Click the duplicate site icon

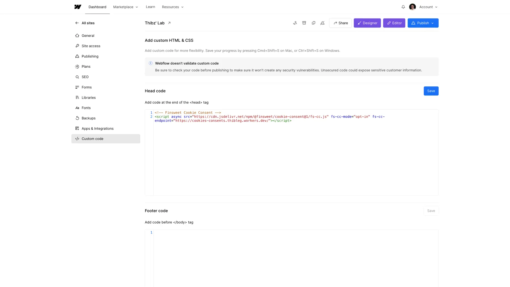click(x=313, y=23)
